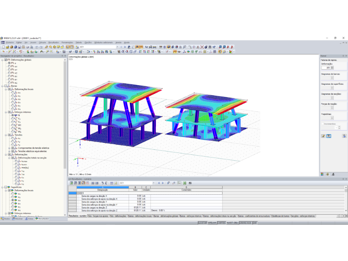Collapse the Barras tree node

[x=2, y=86]
